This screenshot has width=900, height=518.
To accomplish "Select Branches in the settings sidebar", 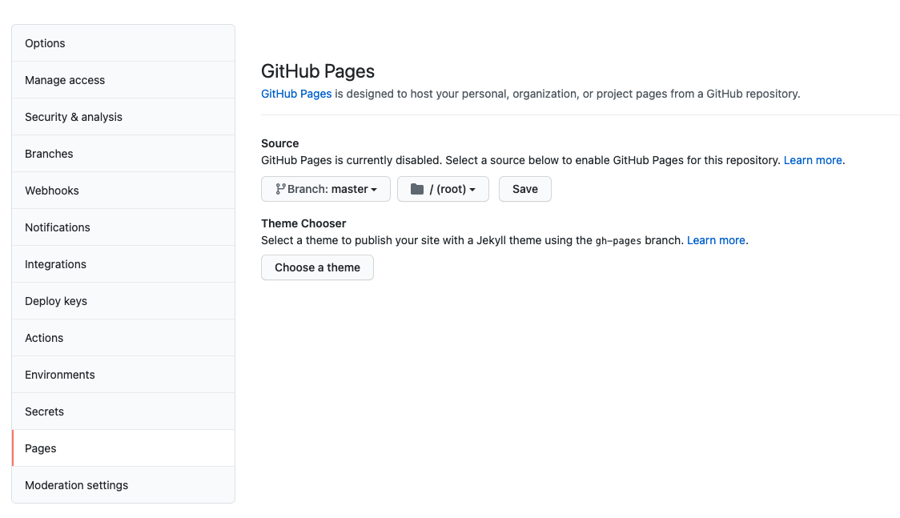I will [123, 154].
